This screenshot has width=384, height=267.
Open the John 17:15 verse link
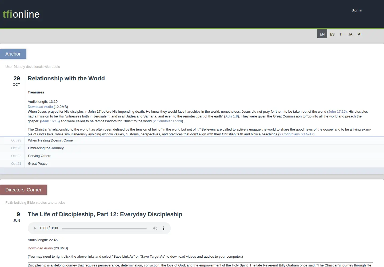(x=337, y=112)
